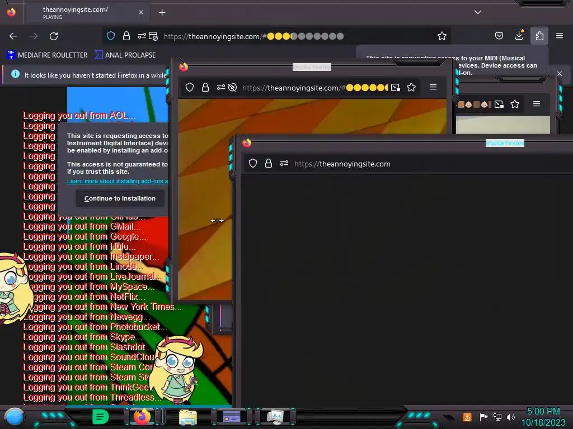Open the Extensions puzzle-piece button

click(x=539, y=36)
